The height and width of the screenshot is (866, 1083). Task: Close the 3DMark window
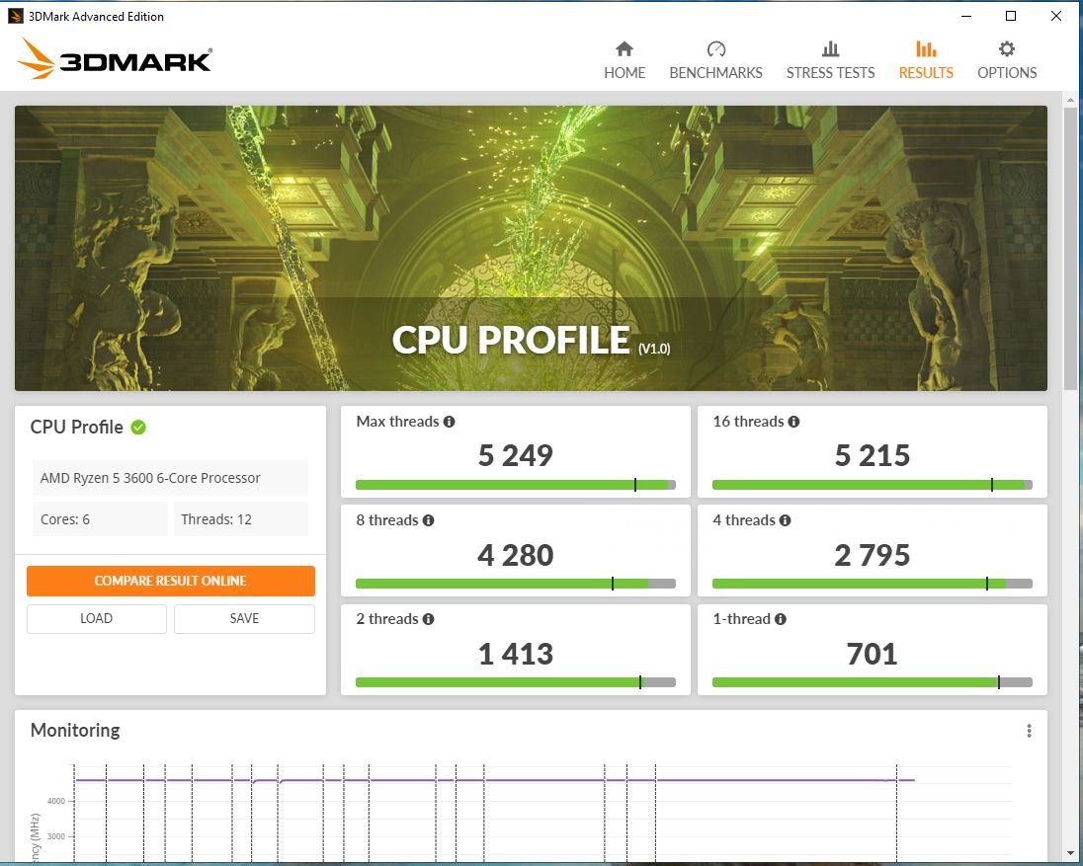click(1056, 16)
